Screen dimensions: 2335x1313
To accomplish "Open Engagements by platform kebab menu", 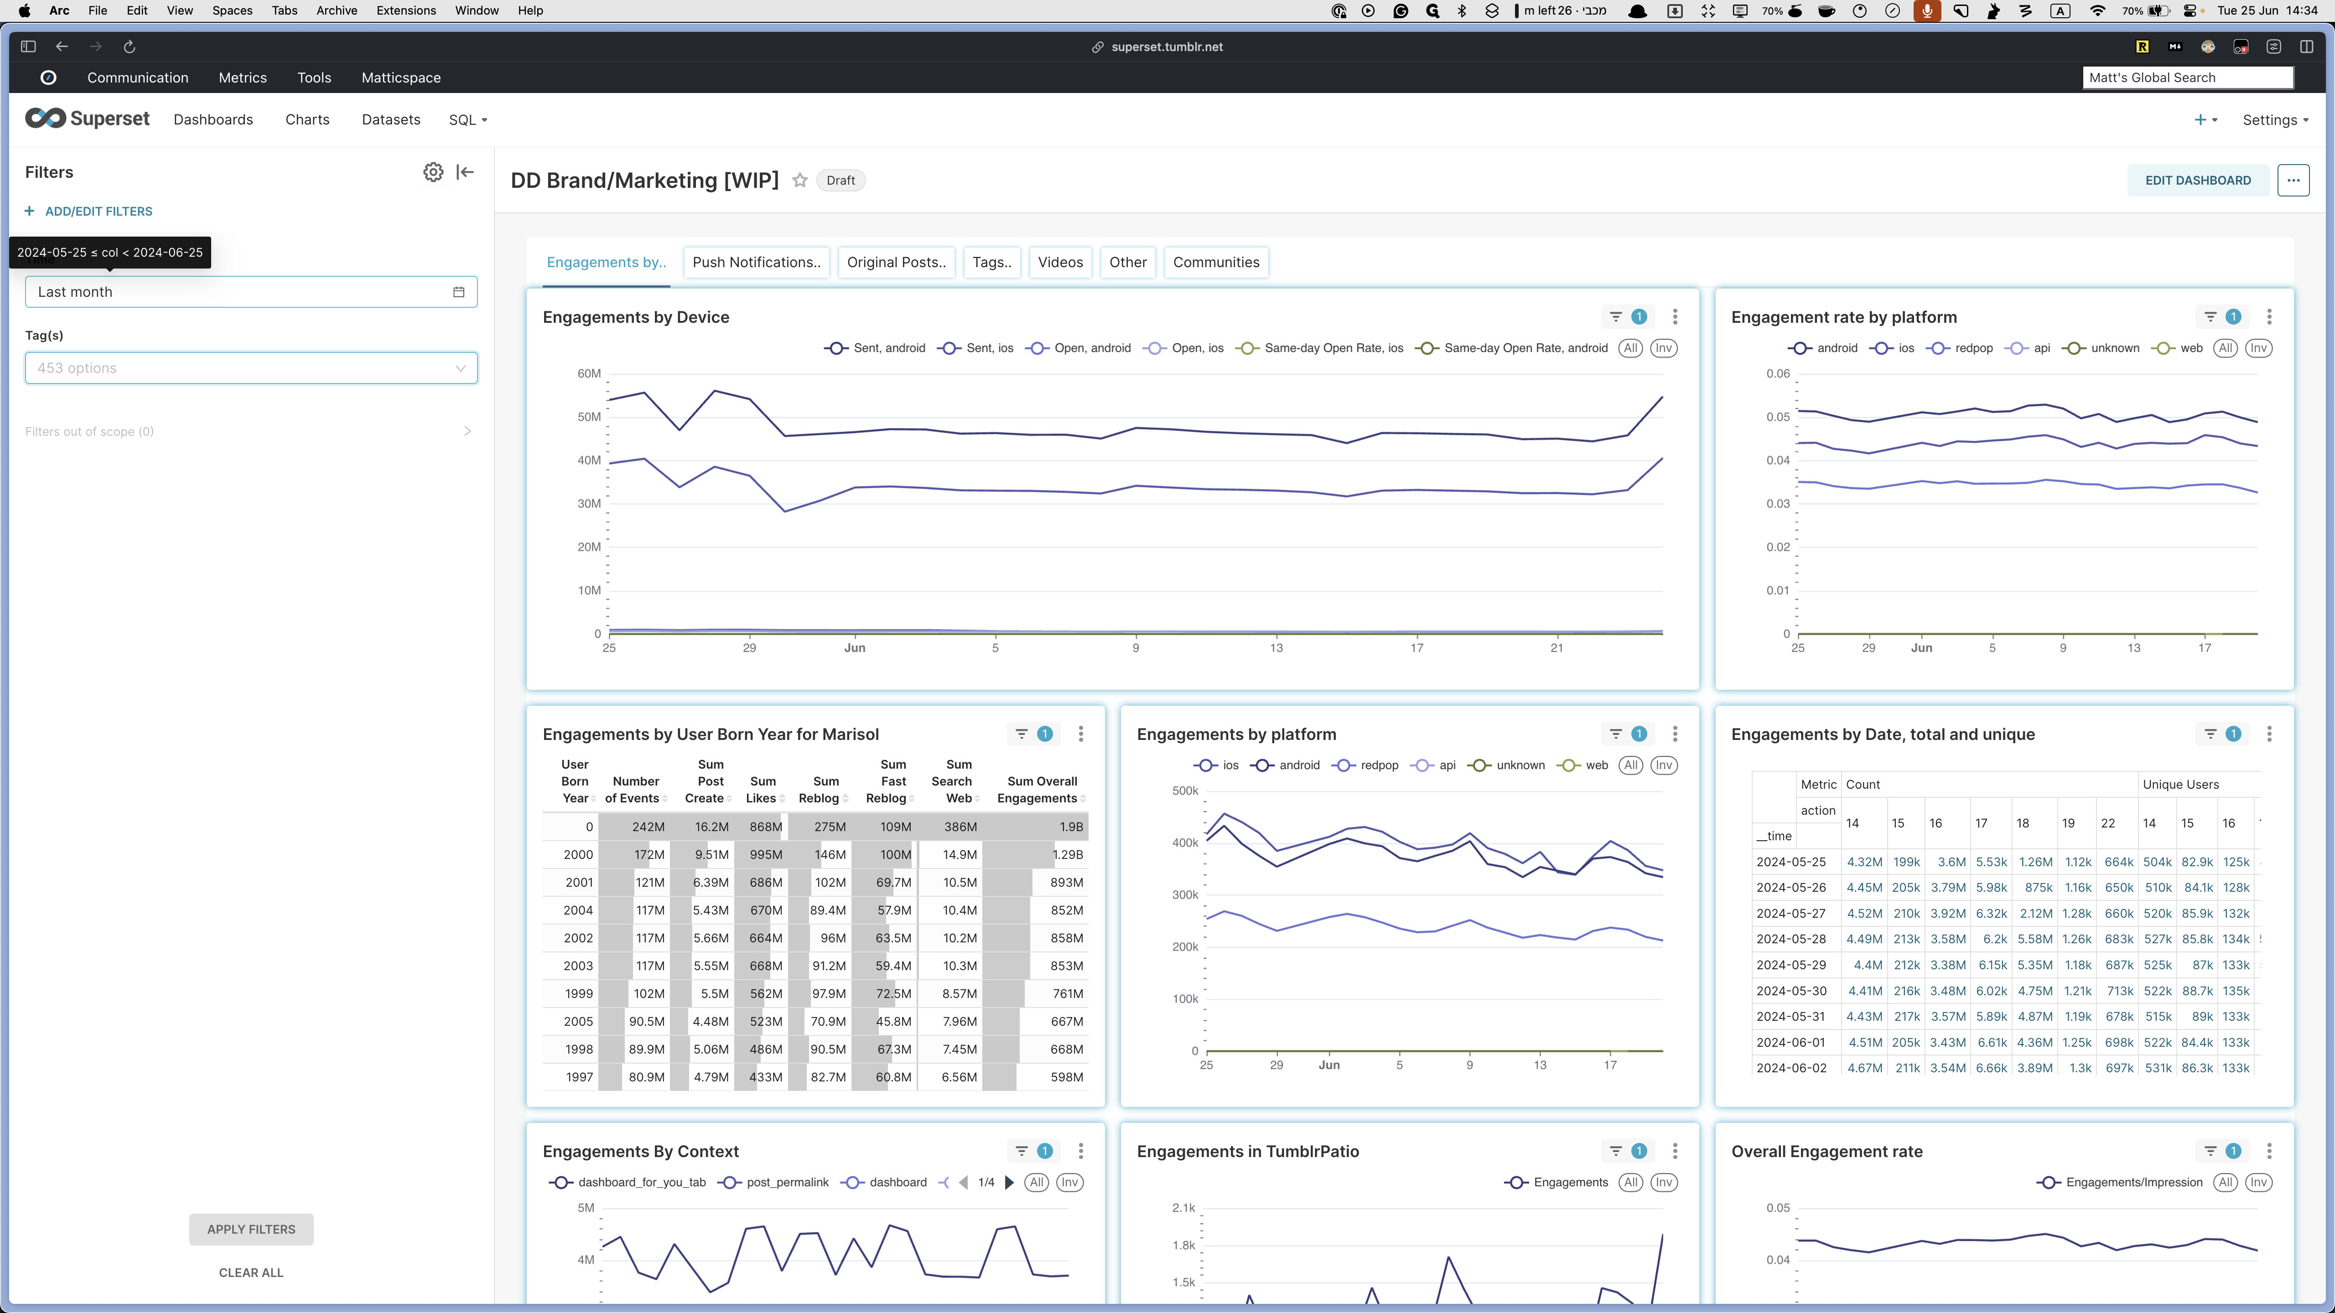I will pyautogui.click(x=1675, y=734).
